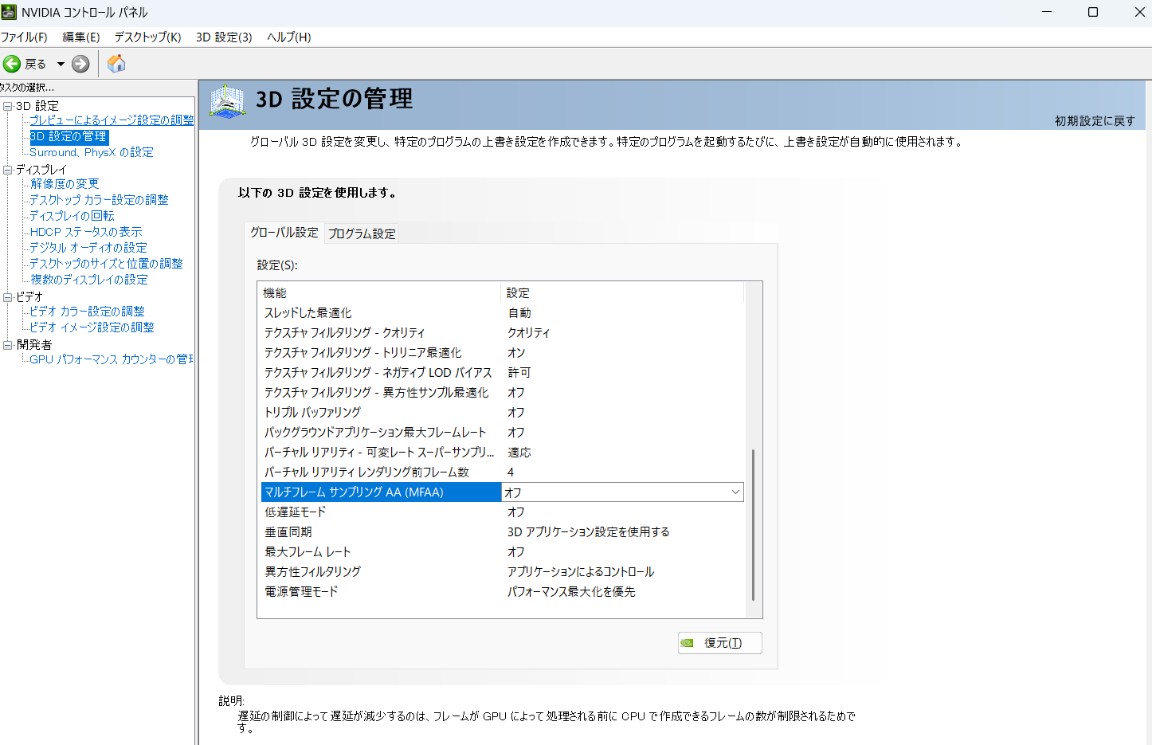Open the ファイル(F) menu
This screenshot has width=1152, height=745.
pos(24,37)
